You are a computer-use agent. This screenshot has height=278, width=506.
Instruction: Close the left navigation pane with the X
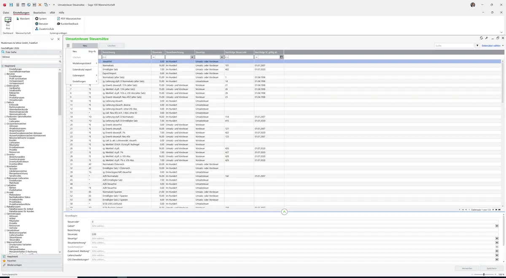point(58,39)
